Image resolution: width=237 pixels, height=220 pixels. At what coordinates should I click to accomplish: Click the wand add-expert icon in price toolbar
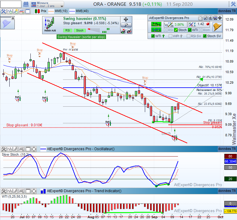point(16,11)
